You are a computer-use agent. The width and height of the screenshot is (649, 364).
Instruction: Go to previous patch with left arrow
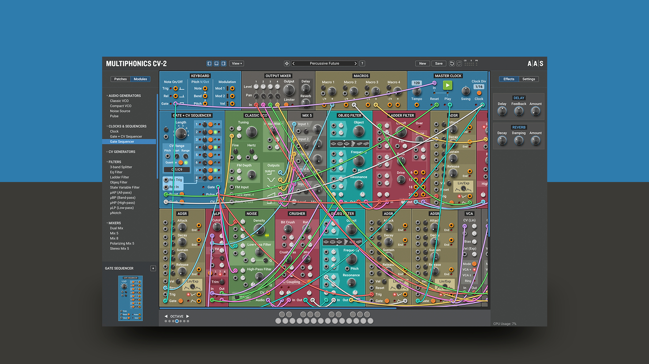(x=293, y=64)
